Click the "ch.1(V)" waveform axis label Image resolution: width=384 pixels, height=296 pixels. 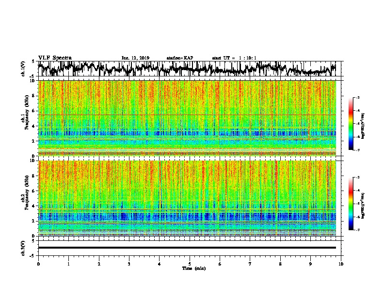click(x=23, y=69)
